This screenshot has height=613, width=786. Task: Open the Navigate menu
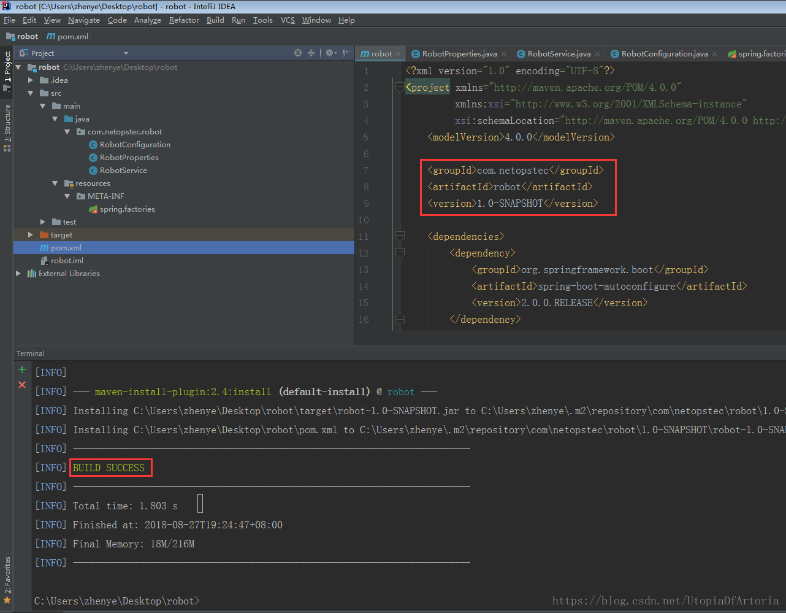coord(84,20)
